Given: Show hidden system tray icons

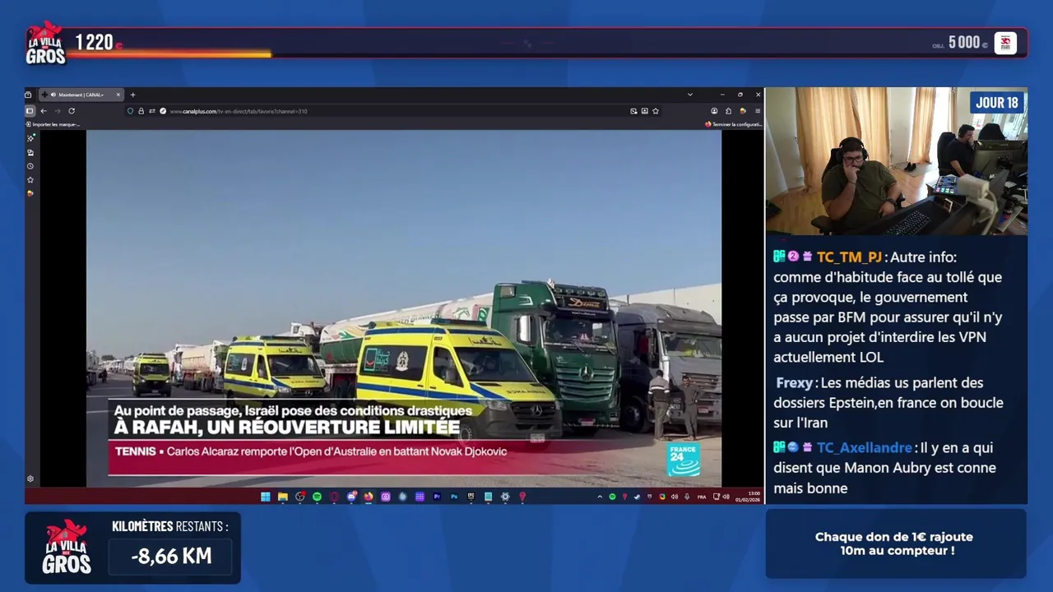Looking at the screenshot, I should pyautogui.click(x=600, y=497).
